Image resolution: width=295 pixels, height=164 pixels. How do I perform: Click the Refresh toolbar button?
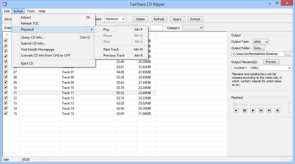[159, 19]
